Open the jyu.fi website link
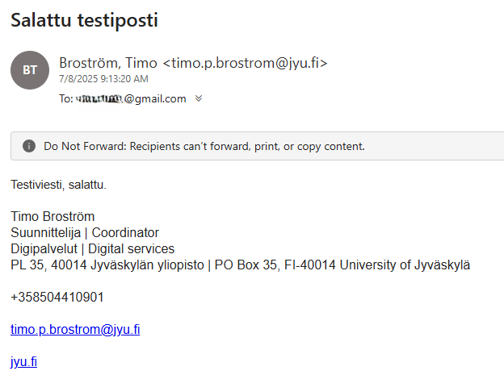 tap(23, 361)
